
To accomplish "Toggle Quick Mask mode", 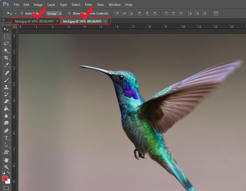I will 6,188.
